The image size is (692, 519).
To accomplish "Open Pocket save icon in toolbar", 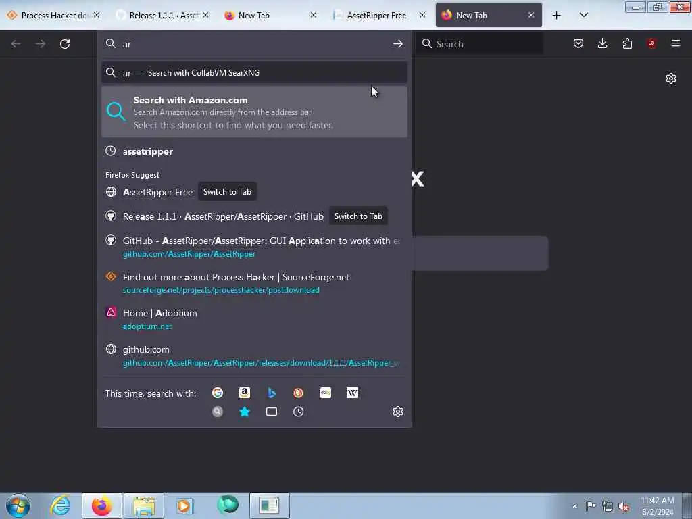I will click(x=578, y=43).
